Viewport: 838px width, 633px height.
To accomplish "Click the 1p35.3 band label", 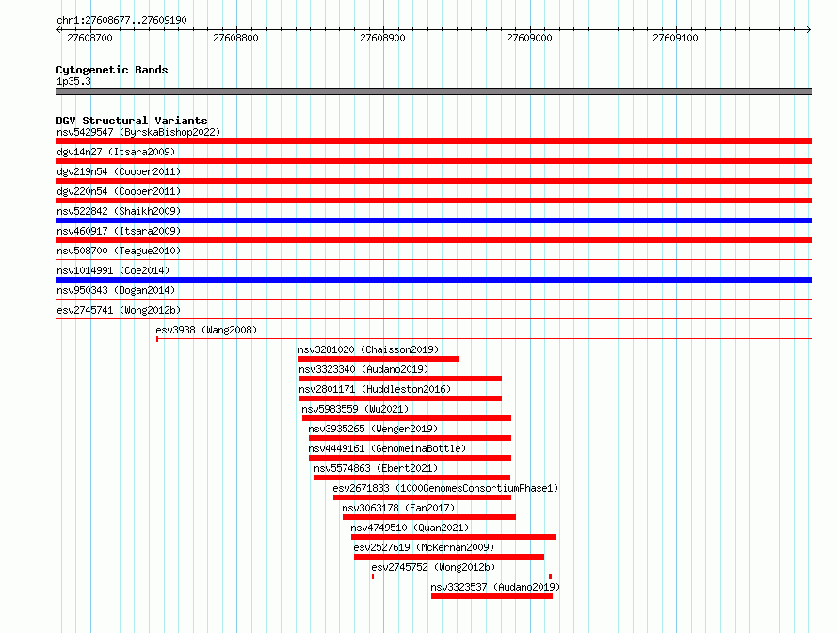I will pyautogui.click(x=73, y=81).
